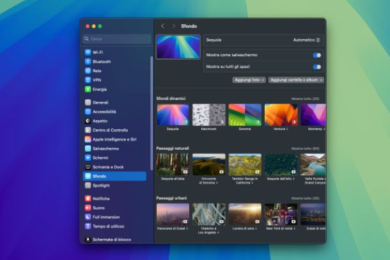Click the Wi-Fi icon in sidebar
390x260 pixels.
(x=88, y=53)
